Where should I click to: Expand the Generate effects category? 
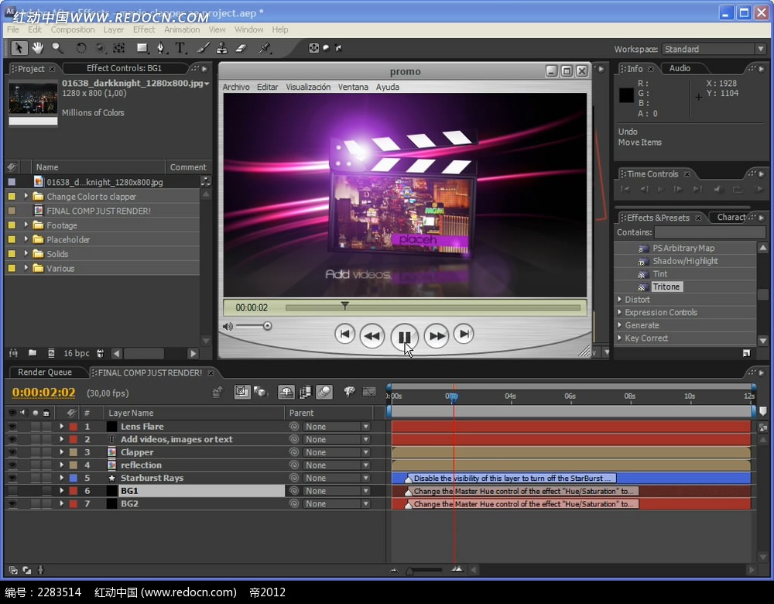619,325
